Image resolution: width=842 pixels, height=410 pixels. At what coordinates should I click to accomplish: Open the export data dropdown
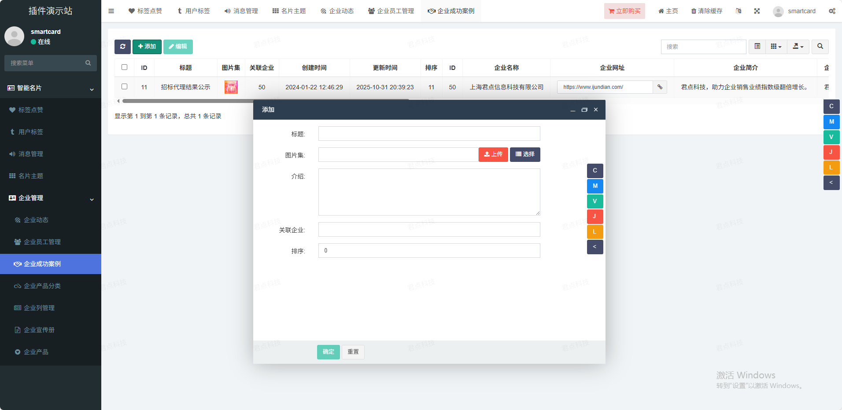798,47
